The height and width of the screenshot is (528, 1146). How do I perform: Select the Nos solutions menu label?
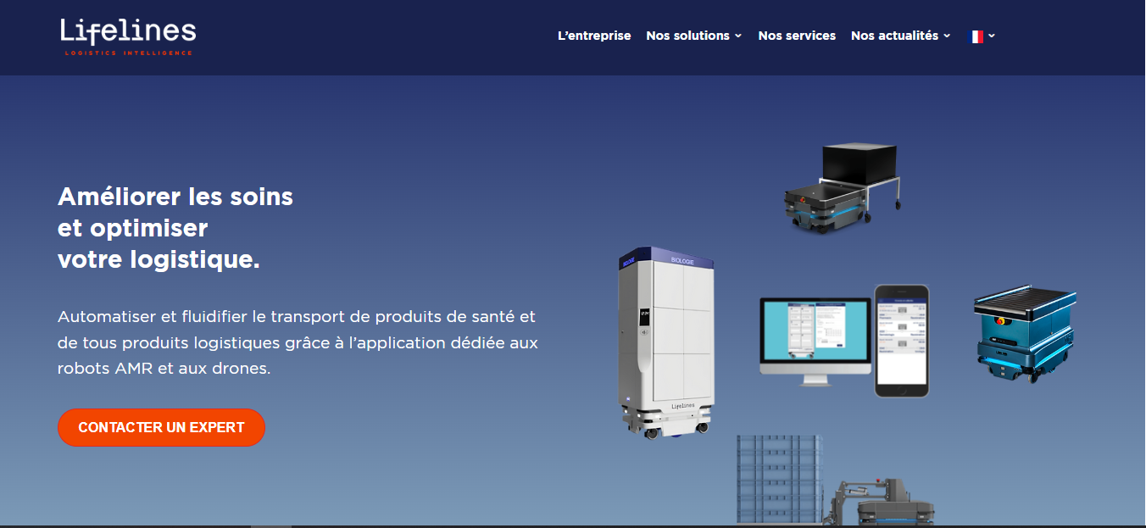(x=687, y=36)
